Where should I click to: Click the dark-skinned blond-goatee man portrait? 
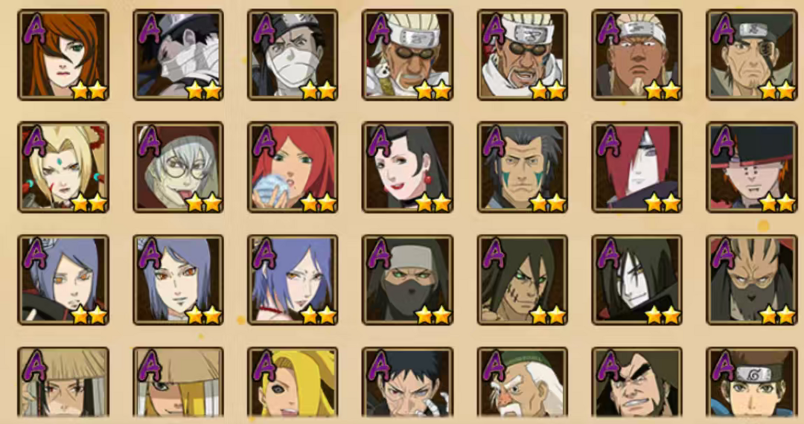636,55
